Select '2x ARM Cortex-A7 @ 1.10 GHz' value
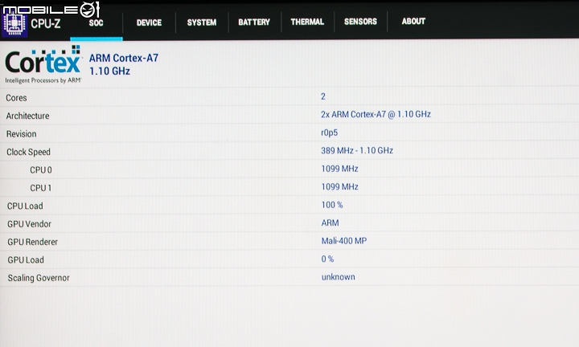 (376, 114)
